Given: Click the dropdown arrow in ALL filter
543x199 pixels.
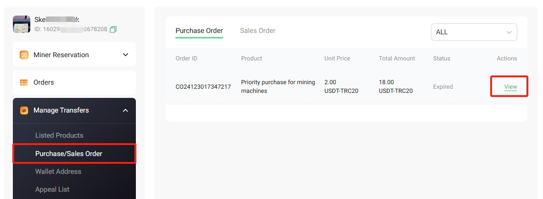Looking at the screenshot, I should click(x=509, y=32).
